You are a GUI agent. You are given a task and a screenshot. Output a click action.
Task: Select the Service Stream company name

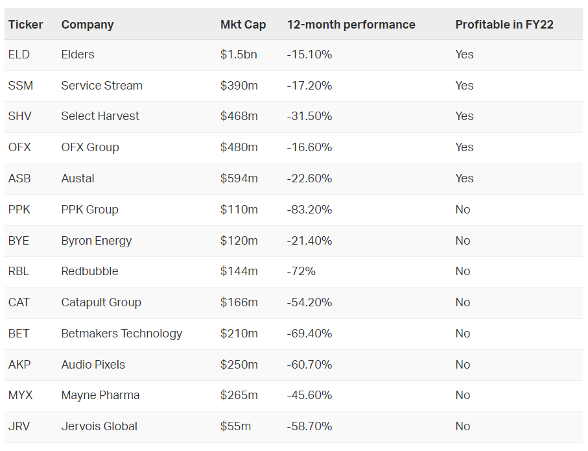pos(102,86)
